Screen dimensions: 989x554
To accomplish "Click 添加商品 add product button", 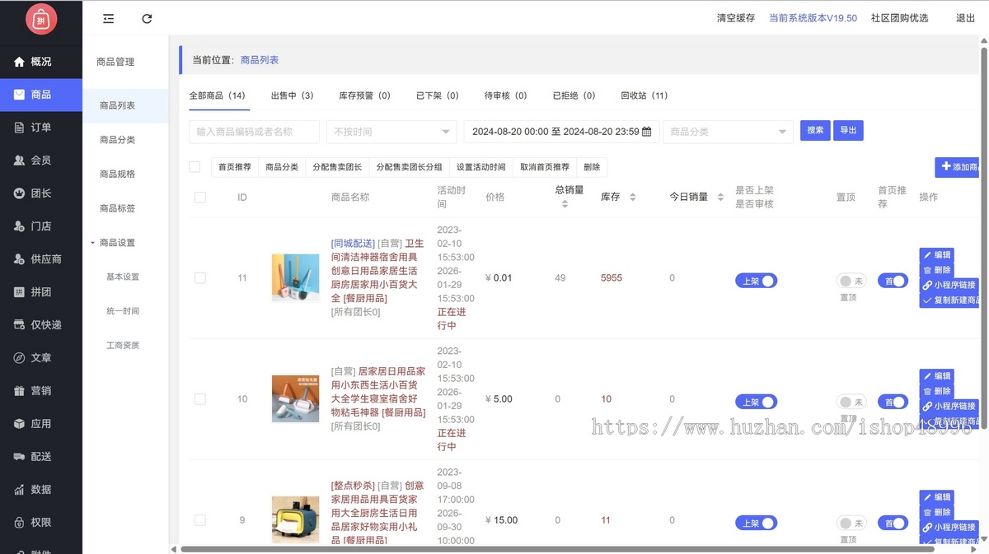I will tap(958, 167).
